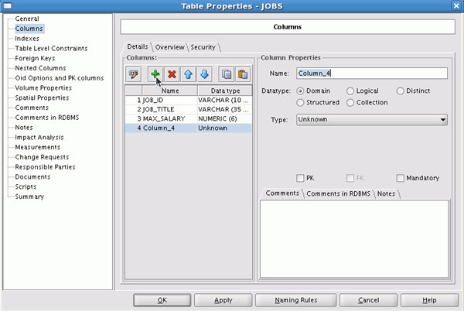
Task: Paste columns using the clipboard icon
Action: 243,74
